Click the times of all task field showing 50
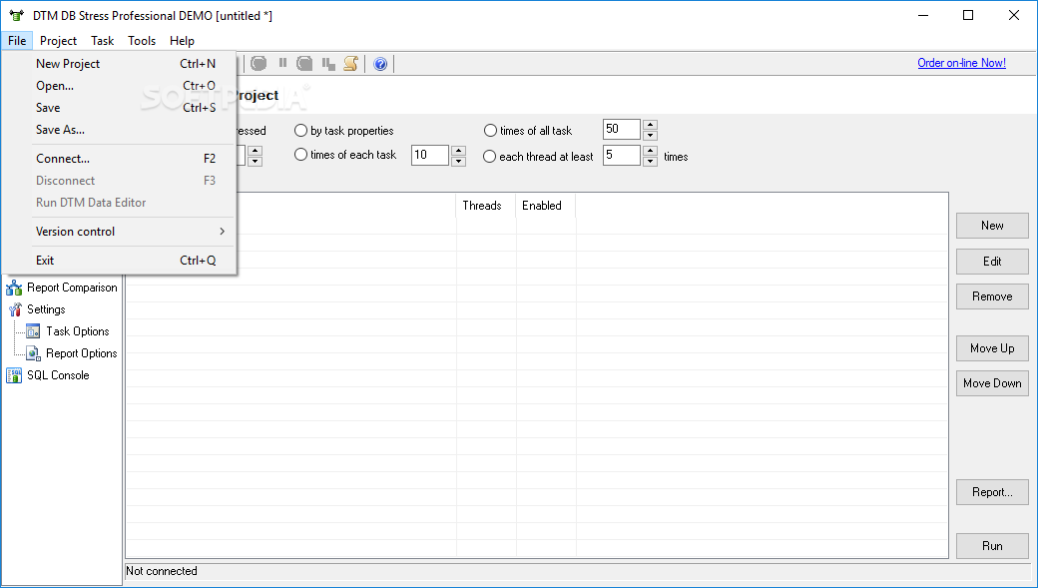Image resolution: width=1038 pixels, height=588 pixels. point(622,129)
